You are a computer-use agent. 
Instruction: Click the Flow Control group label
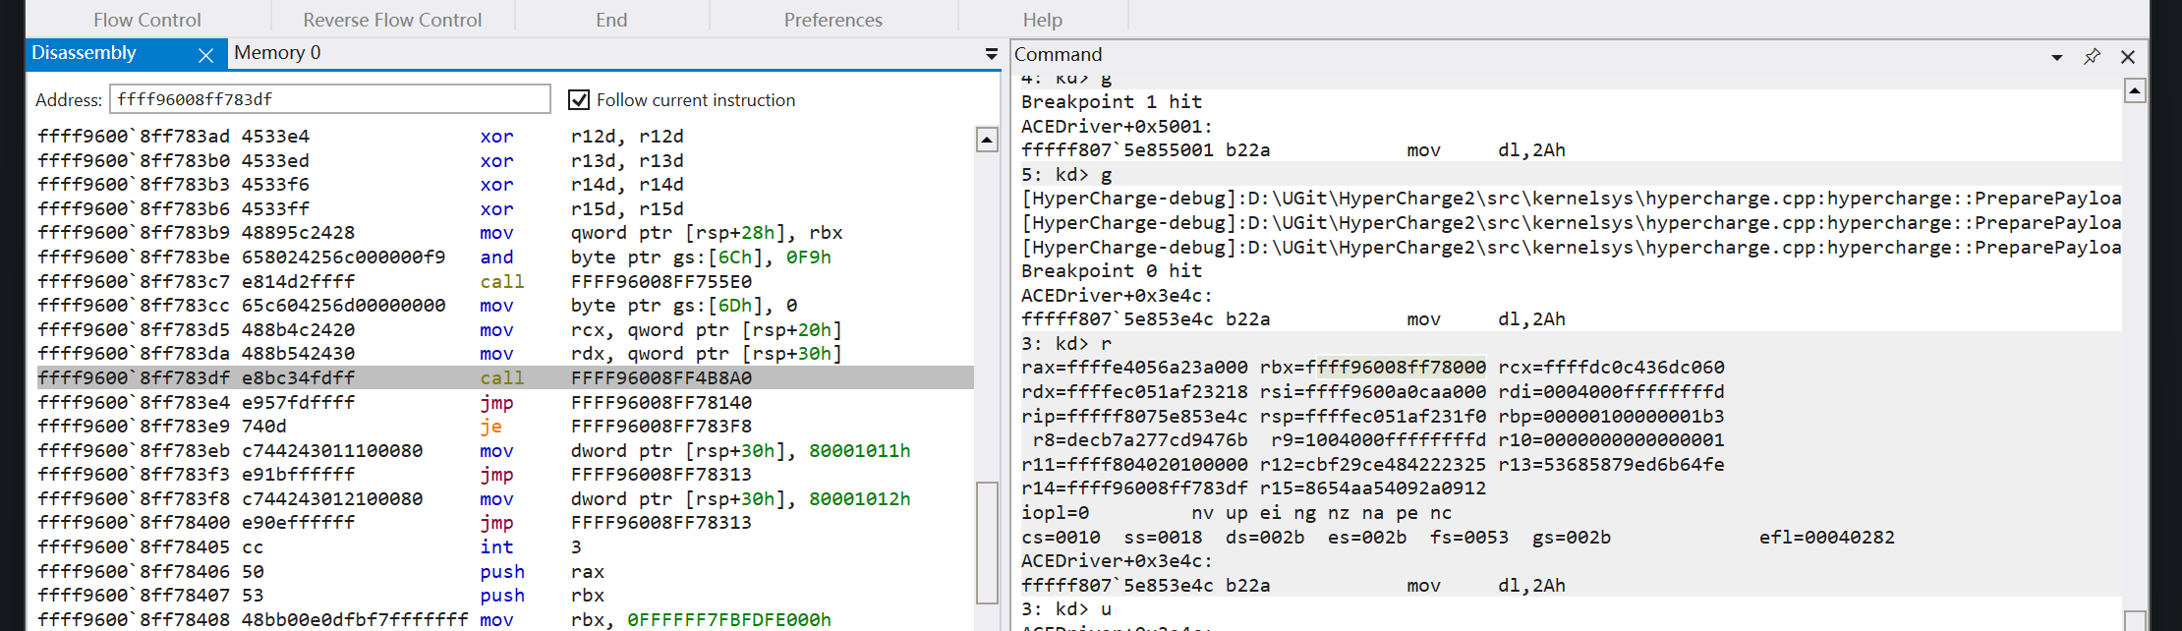click(x=147, y=20)
